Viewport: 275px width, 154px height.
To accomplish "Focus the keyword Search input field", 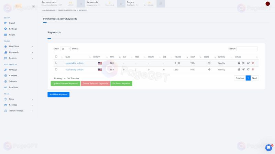I will coord(247,49).
